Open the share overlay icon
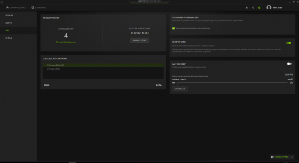Screen dimensions: 299x163 [253, 8]
